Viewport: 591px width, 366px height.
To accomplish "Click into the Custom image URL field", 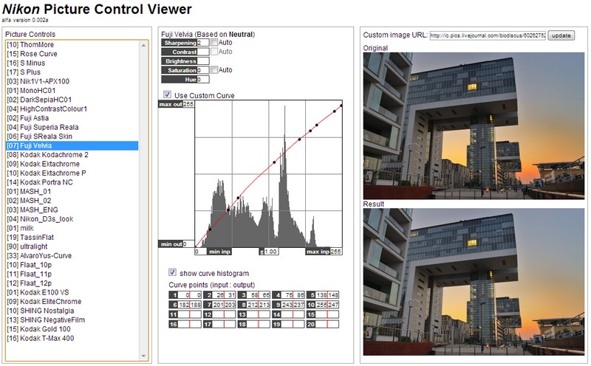I will (x=487, y=35).
